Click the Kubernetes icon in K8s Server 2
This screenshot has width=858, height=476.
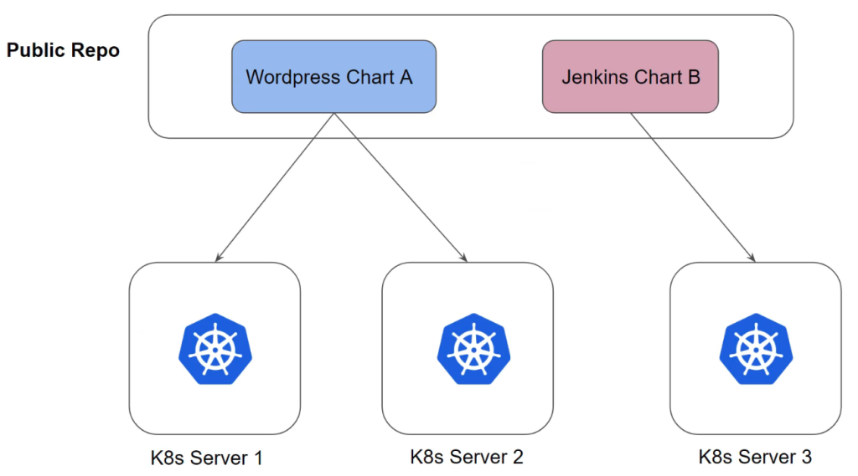click(473, 349)
